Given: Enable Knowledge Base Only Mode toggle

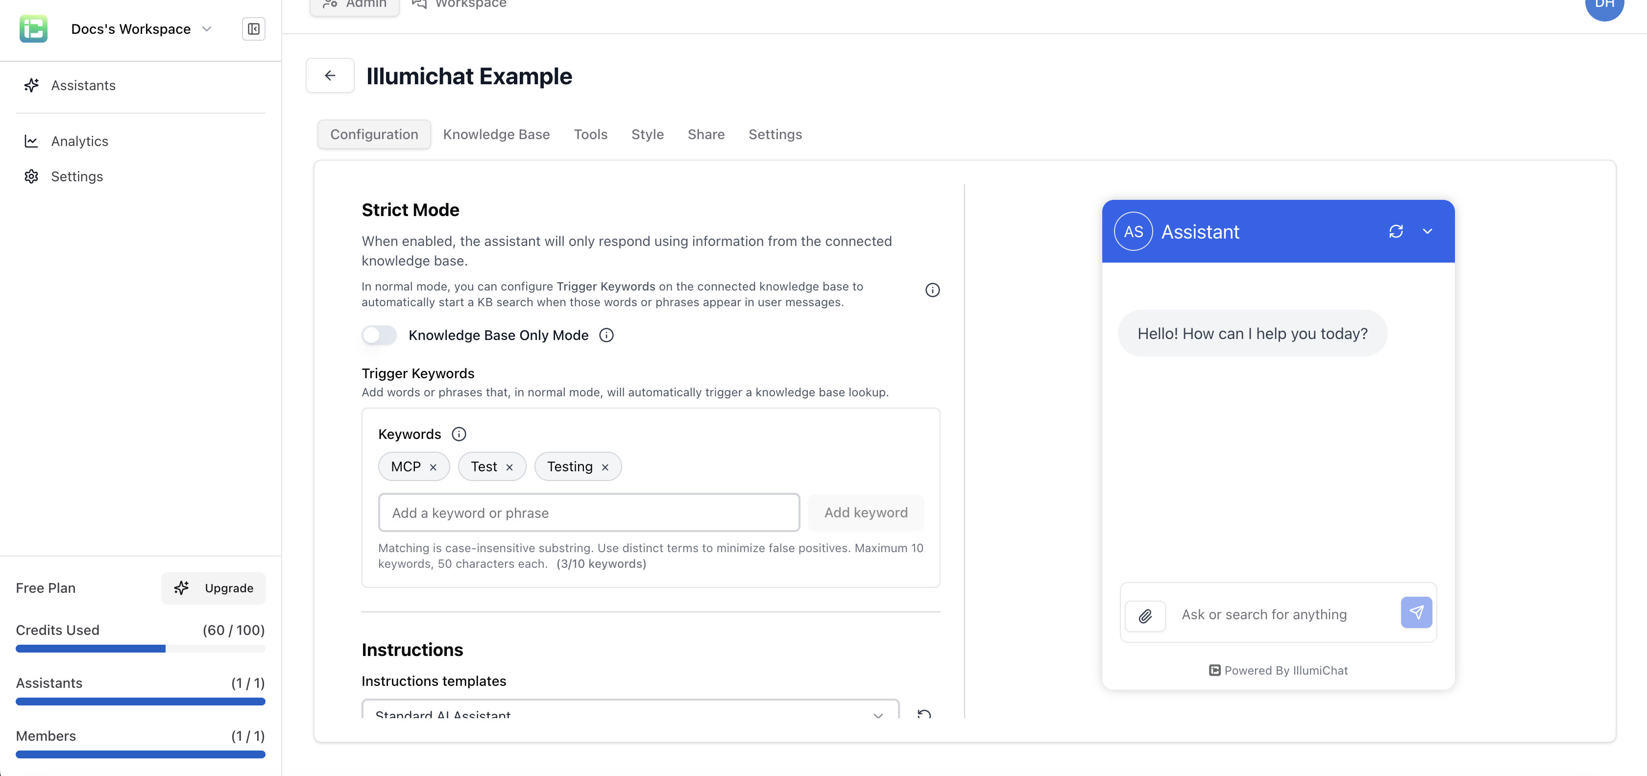Looking at the screenshot, I should point(379,335).
